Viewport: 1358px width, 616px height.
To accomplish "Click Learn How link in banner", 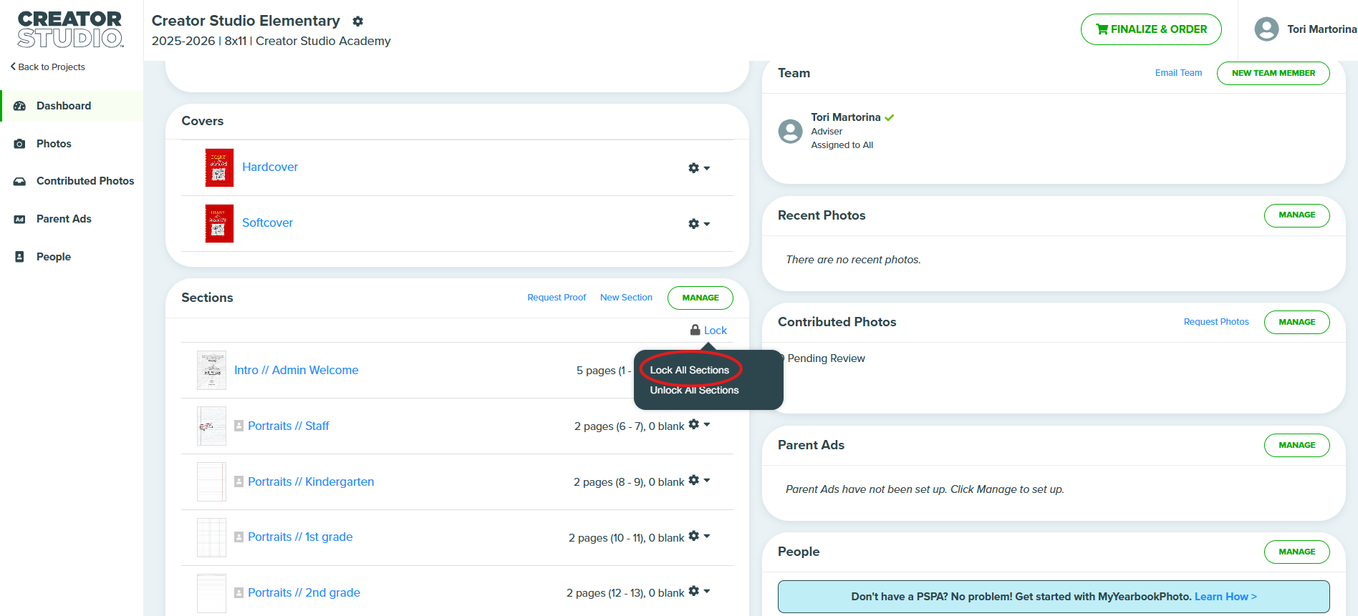I will 1225,597.
